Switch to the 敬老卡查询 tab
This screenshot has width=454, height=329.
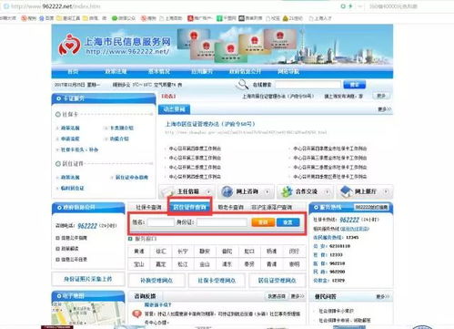point(230,207)
